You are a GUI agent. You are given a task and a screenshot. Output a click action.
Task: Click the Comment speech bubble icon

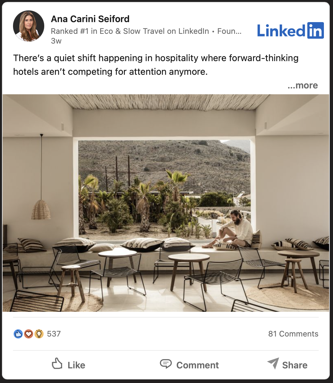point(166,364)
